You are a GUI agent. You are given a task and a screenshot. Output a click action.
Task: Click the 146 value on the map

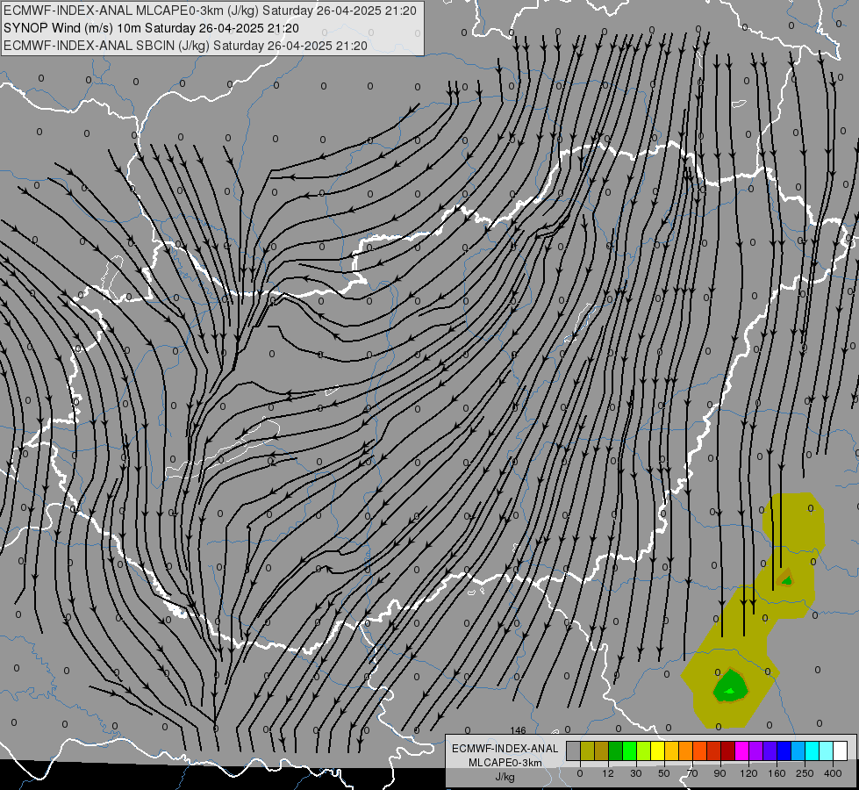pyautogui.click(x=518, y=730)
